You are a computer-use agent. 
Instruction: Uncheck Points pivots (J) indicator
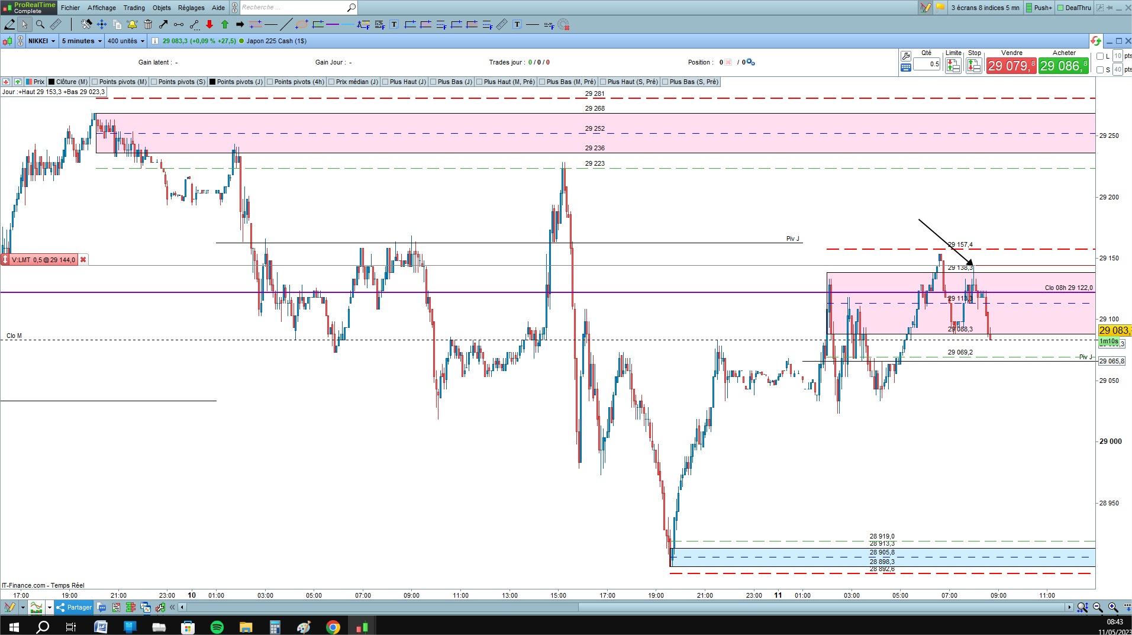[212, 82]
